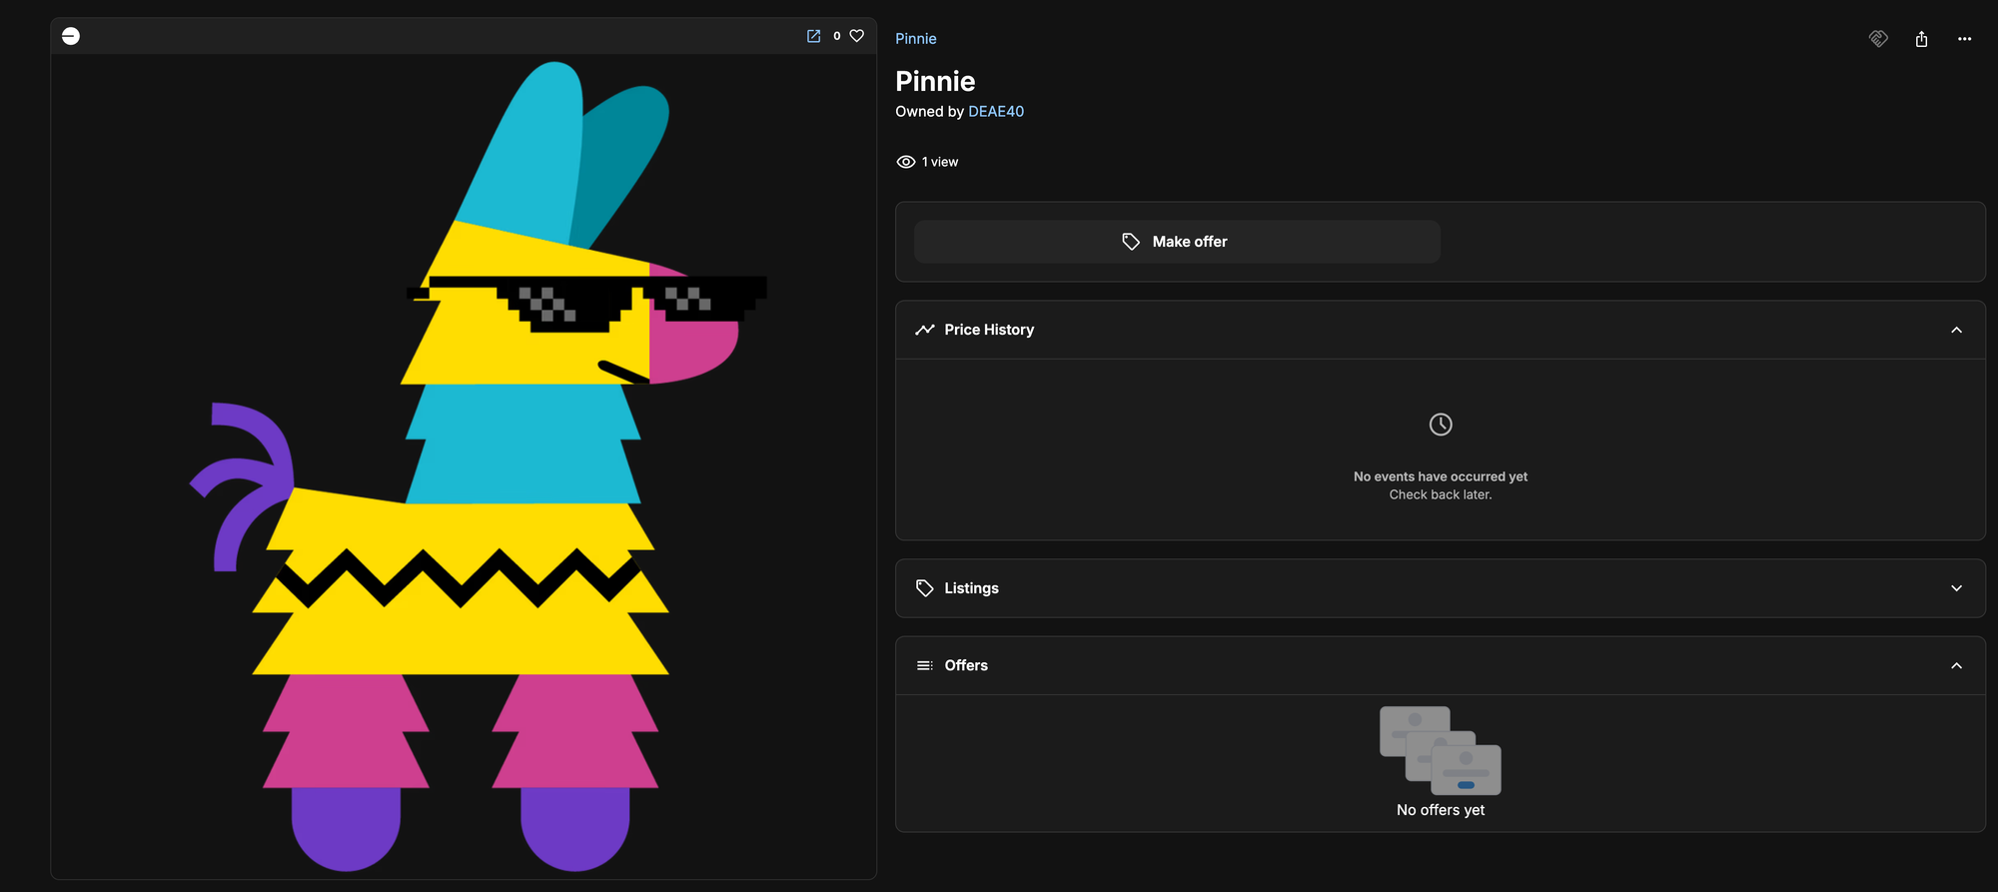
Task: Click the eye icon beside 1 view
Action: pos(906,162)
